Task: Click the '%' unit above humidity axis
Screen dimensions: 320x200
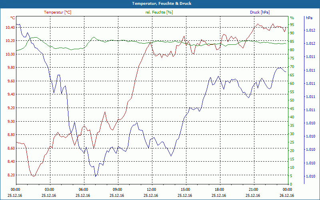Action: pos(292,18)
